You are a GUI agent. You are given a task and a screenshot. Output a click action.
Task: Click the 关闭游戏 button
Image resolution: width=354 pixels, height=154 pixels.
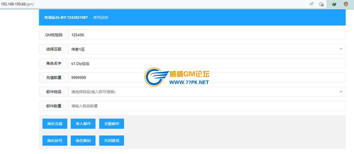click(112, 141)
